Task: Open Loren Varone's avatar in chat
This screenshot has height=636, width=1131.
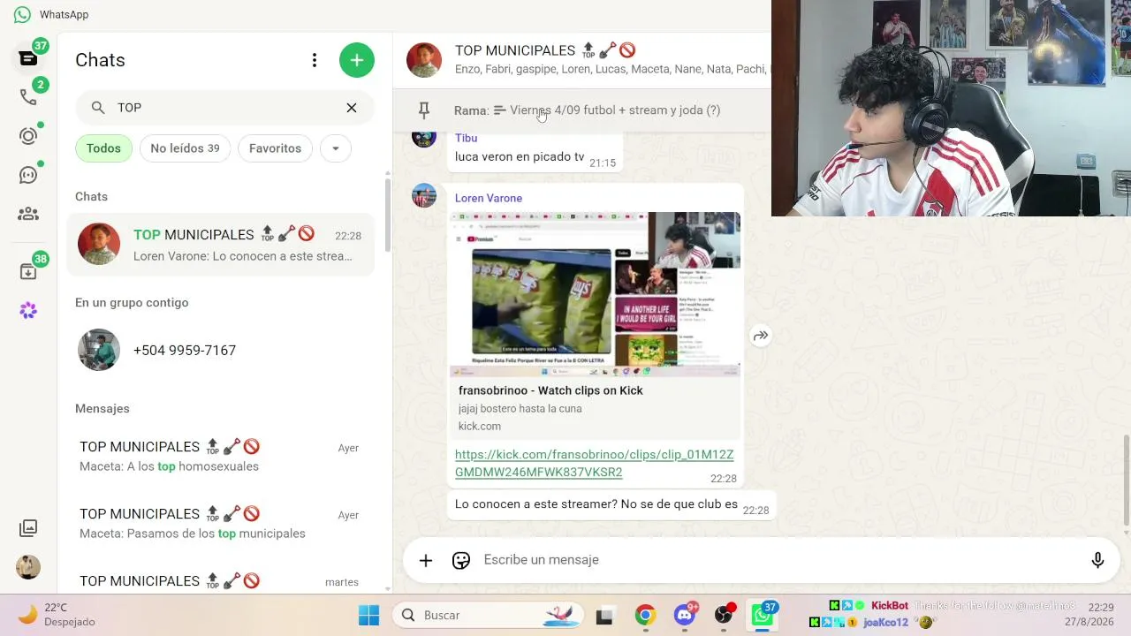Action: pyautogui.click(x=424, y=195)
